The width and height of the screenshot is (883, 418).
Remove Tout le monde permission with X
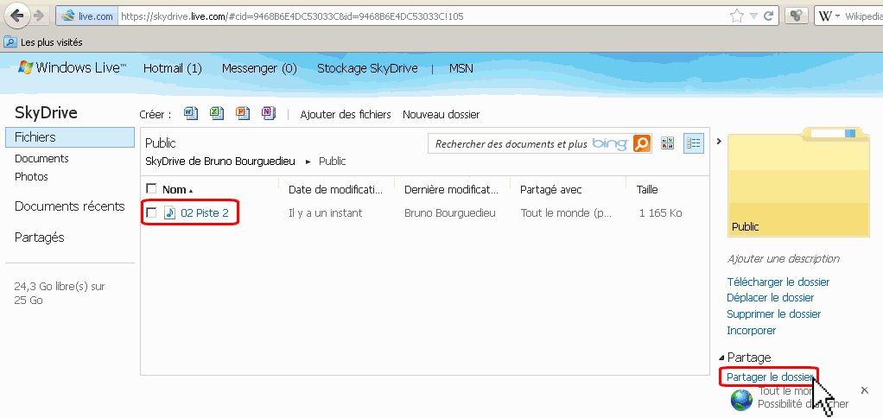pos(865,390)
